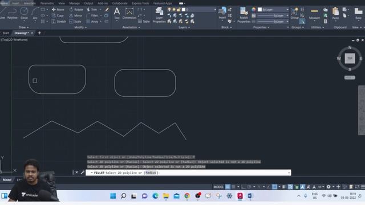Toggle grid display in status bar
Image resolution: width=365 pixels, height=205 pixels.
[228, 187]
